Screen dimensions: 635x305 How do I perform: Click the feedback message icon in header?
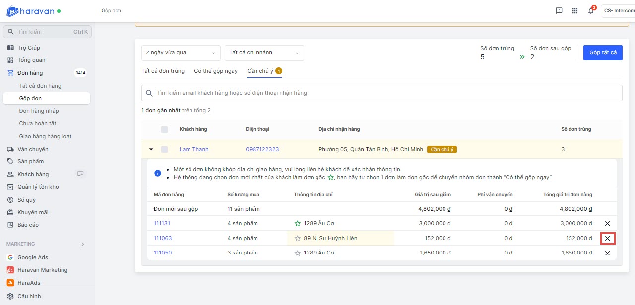(x=559, y=11)
